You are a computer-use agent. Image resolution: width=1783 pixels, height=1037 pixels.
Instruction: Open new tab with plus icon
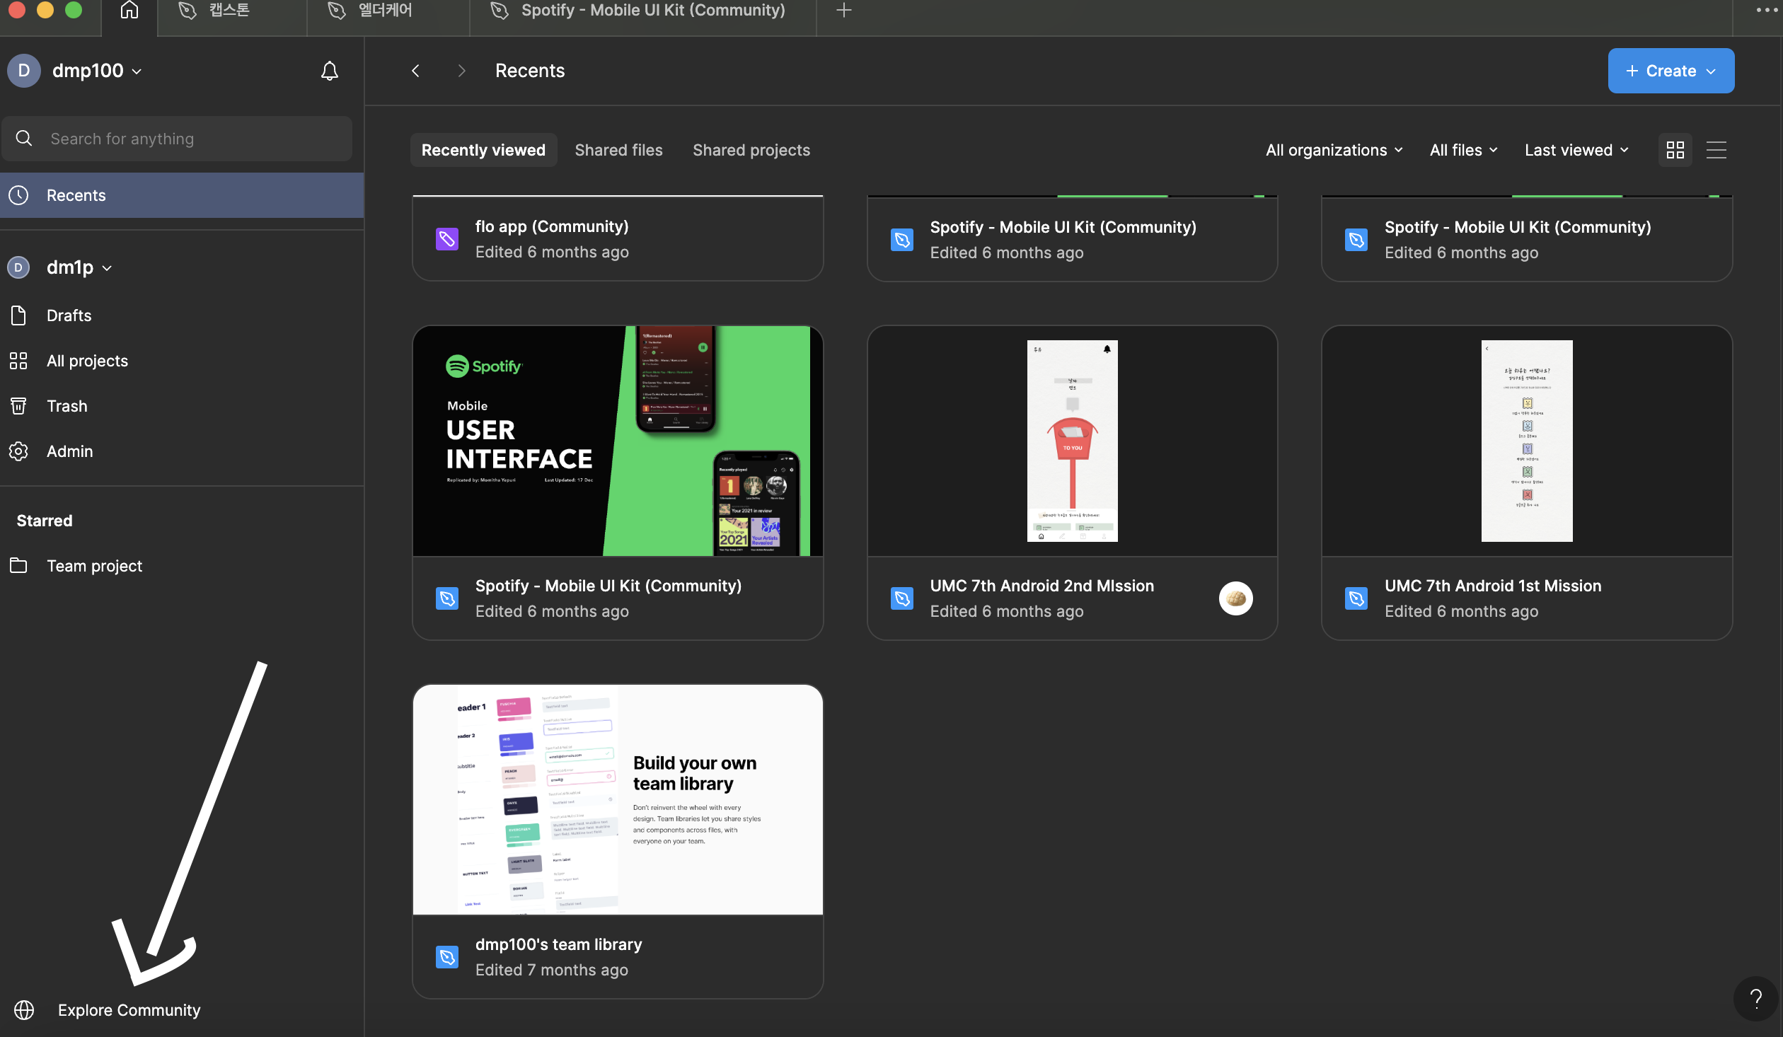click(843, 11)
